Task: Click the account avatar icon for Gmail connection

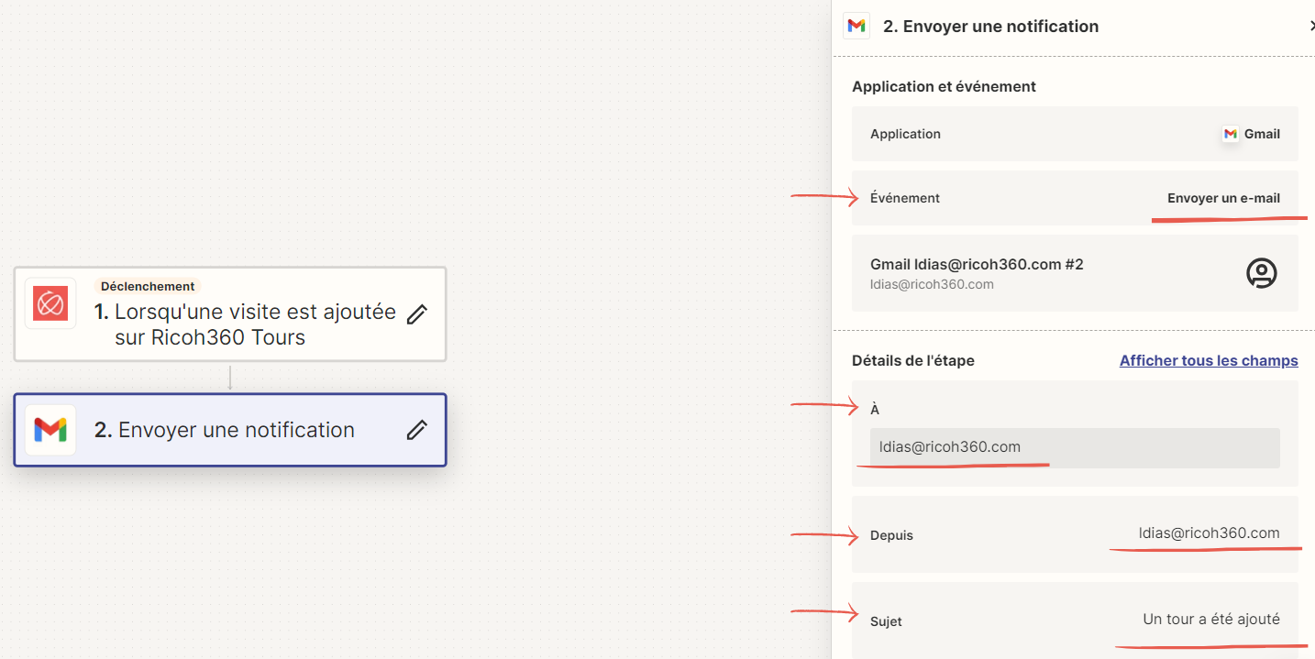Action: coord(1262,273)
